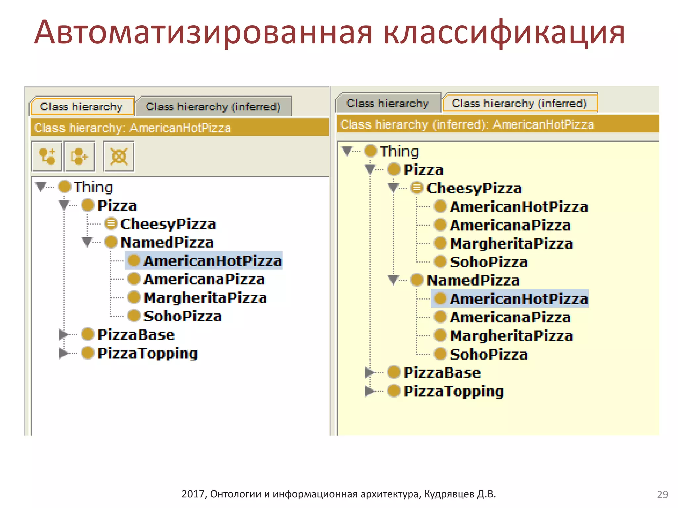Viewport: 678px width, 508px height.
Task: Switch to Class hierarchy tab in left panel
Action: (81, 106)
